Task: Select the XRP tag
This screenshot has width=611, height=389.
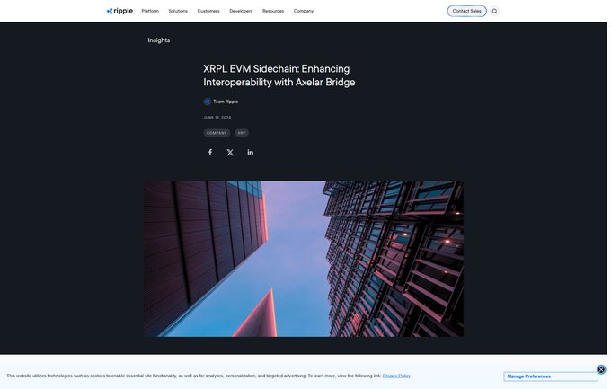Action: tap(242, 133)
